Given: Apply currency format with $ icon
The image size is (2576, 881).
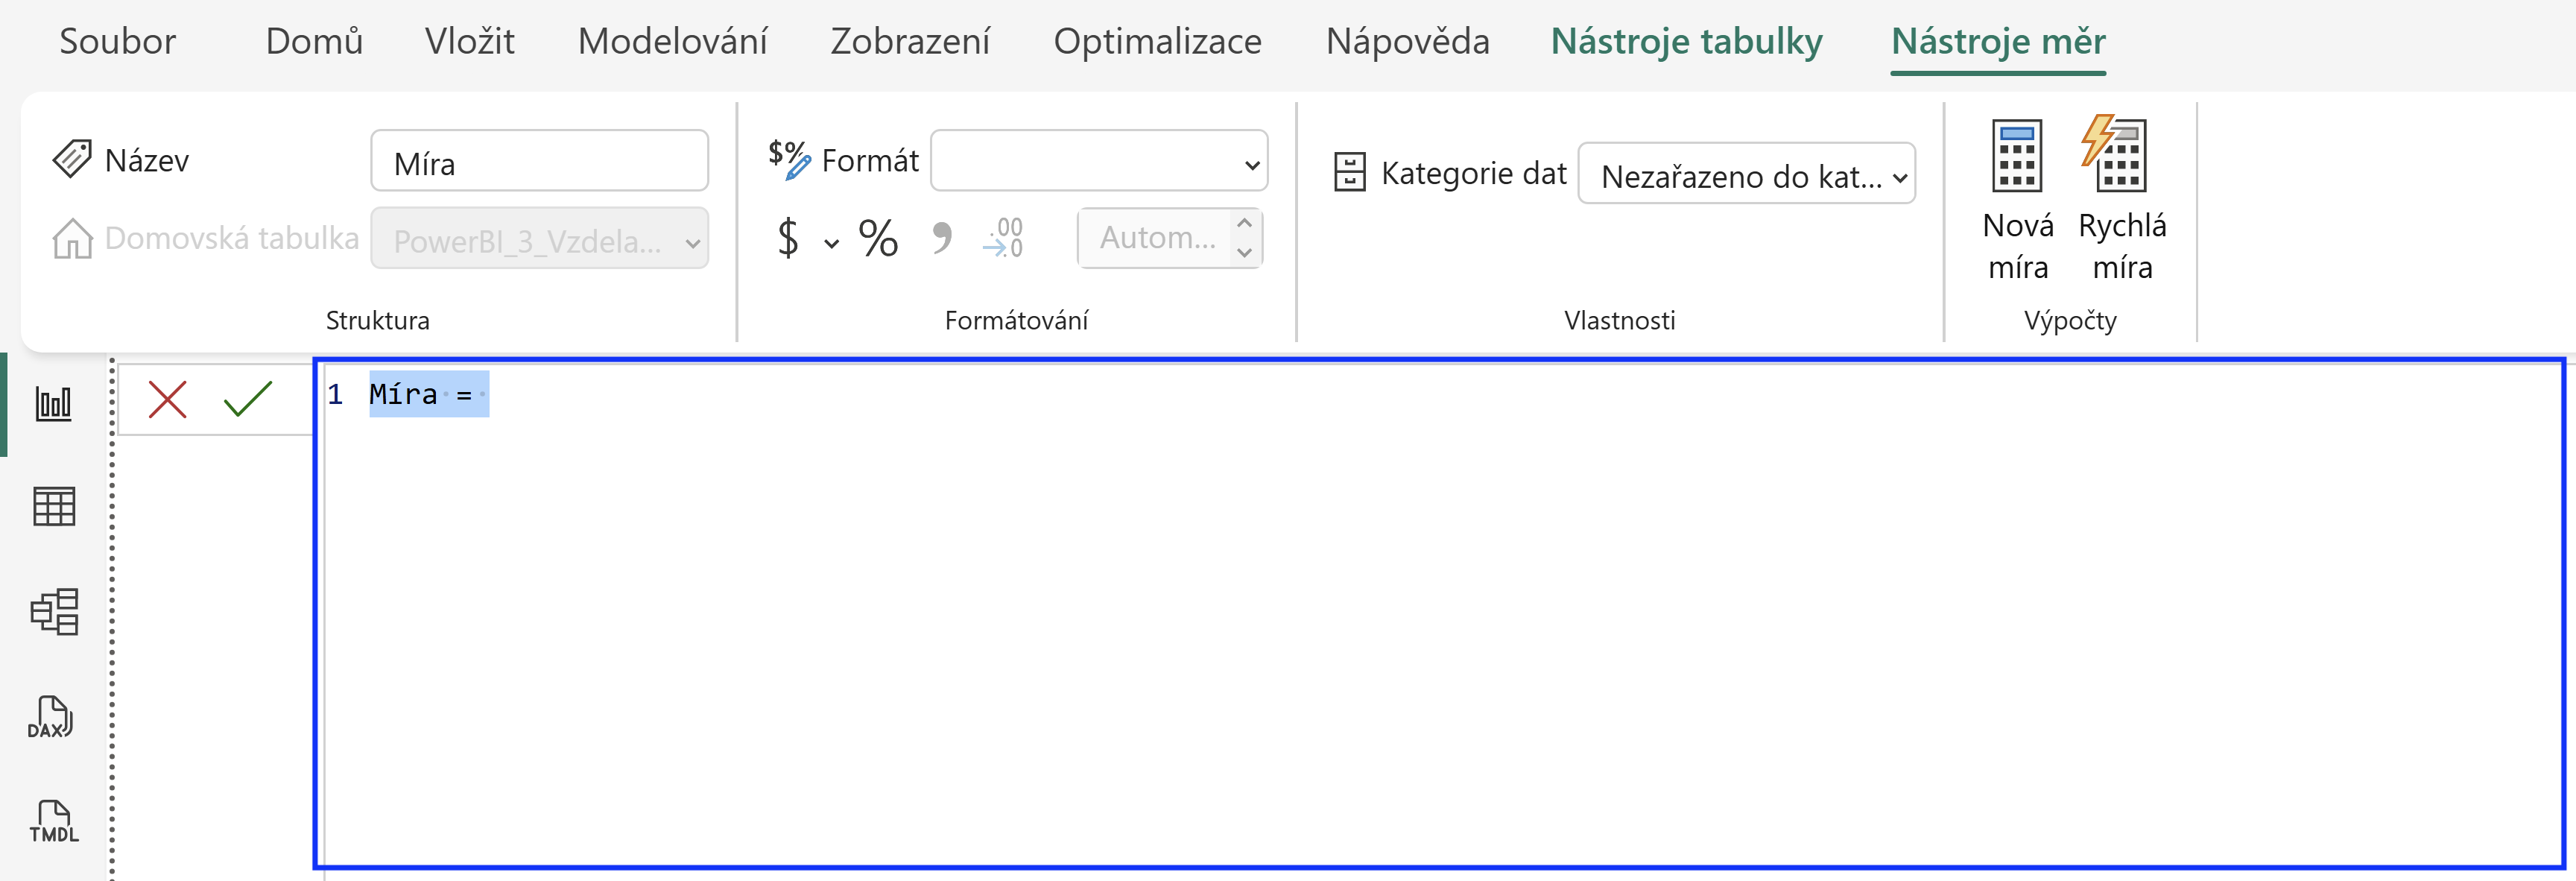Looking at the screenshot, I should (788, 238).
